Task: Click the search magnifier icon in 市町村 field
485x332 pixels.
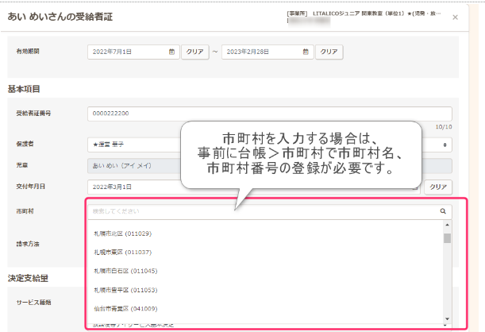Action: tap(443, 212)
